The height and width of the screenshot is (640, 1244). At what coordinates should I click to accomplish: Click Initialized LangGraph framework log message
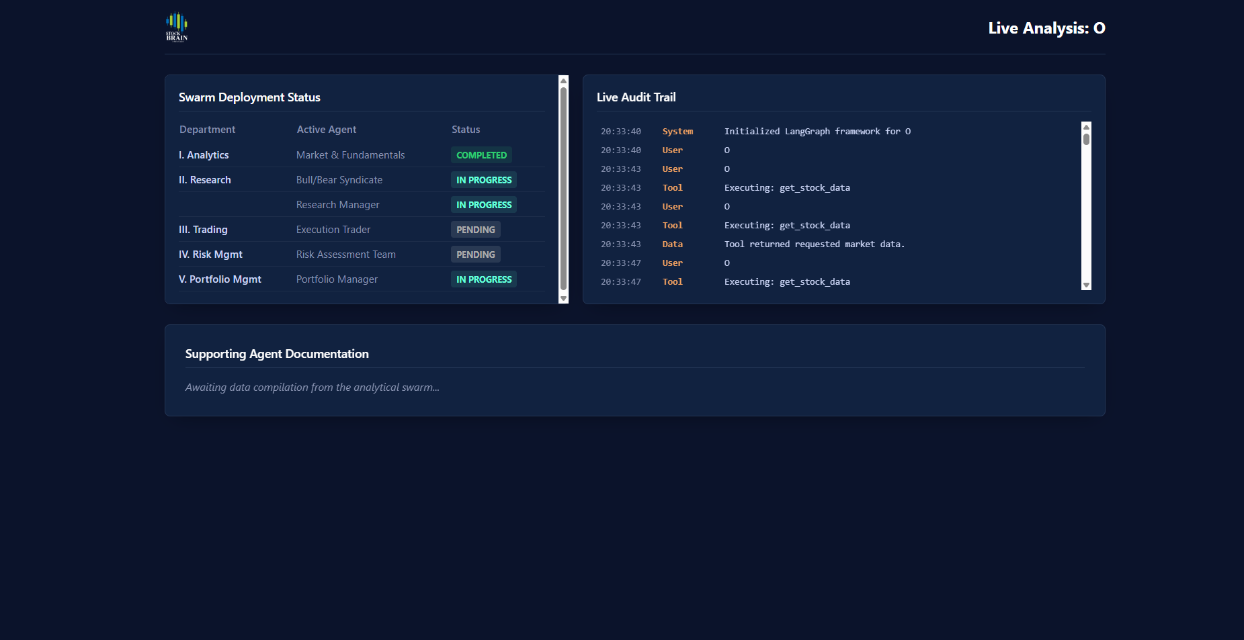tap(817, 132)
